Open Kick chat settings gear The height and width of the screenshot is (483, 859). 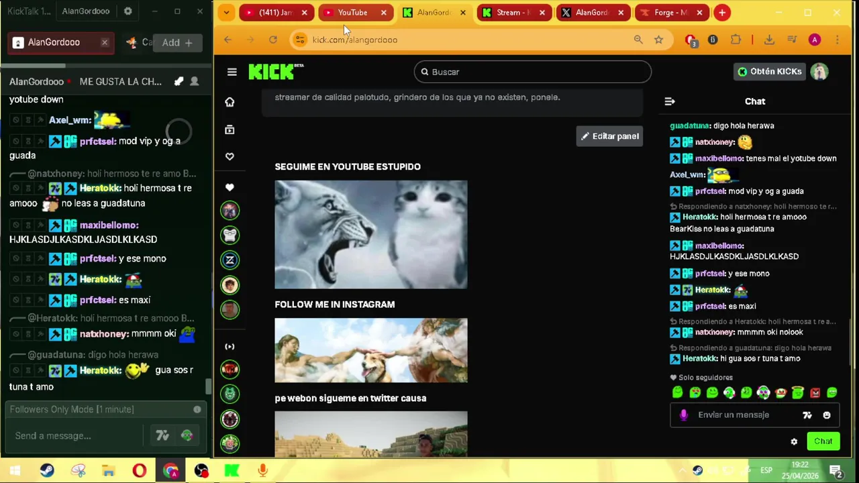pyautogui.click(x=794, y=441)
